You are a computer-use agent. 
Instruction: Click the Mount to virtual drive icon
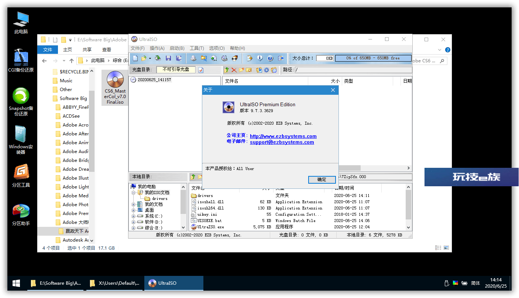click(x=224, y=58)
